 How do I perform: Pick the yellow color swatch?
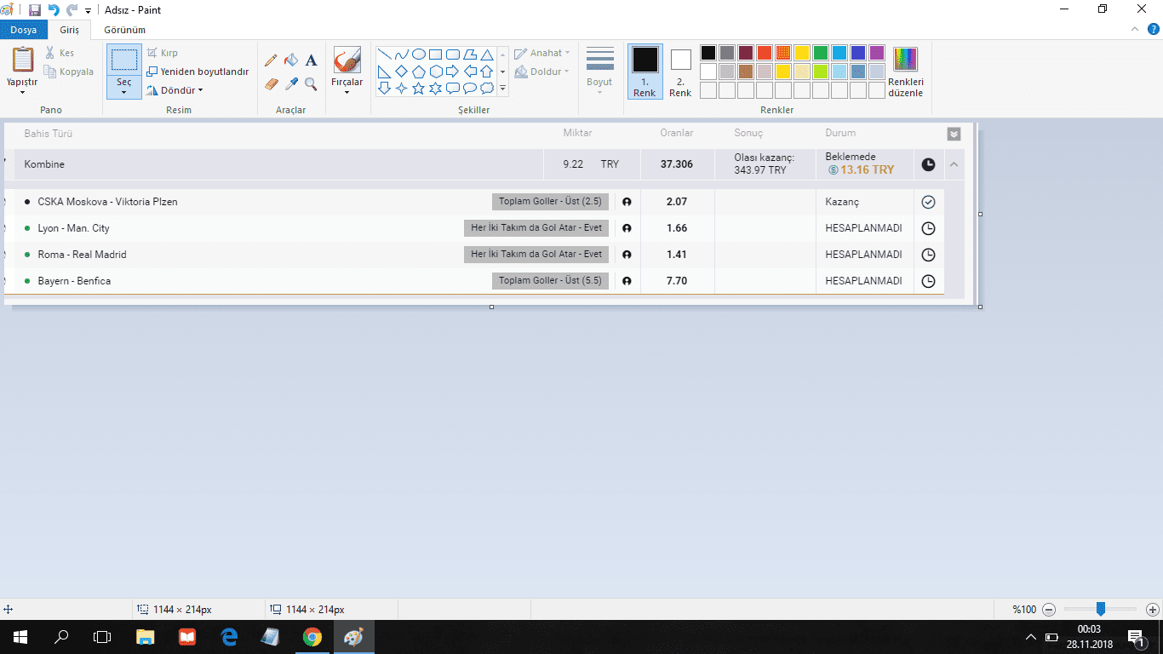[x=802, y=53]
